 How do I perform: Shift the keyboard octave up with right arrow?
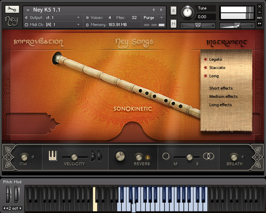(20, 208)
